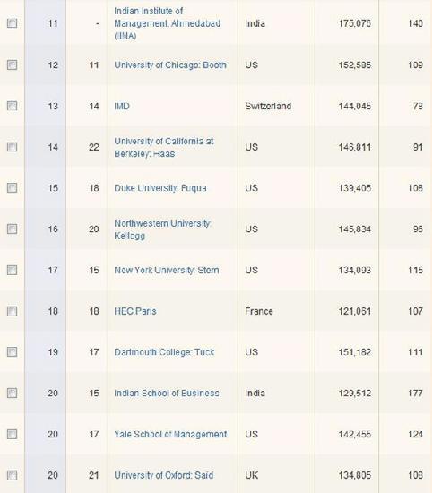
Task: Click India in the IIMA Ahmedabad row
Action: [x=255, y=23]
